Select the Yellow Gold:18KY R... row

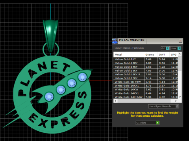(x=146, y=74)
